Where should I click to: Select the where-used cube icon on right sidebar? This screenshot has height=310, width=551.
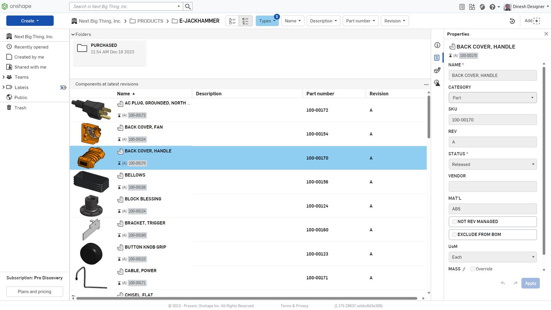(x=437, y=70)
